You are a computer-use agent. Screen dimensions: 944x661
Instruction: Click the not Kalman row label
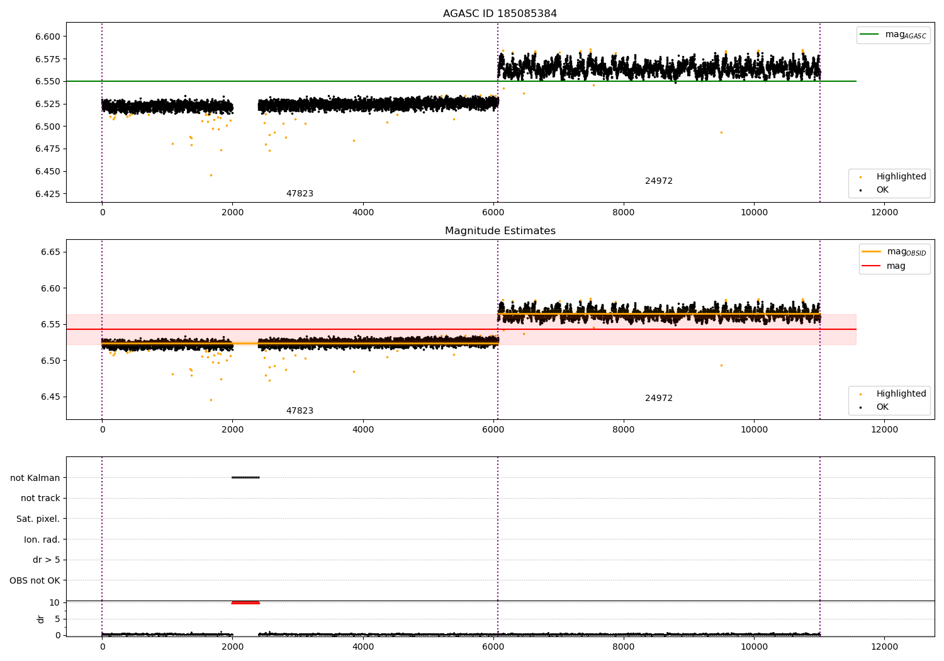pos(35,478)
